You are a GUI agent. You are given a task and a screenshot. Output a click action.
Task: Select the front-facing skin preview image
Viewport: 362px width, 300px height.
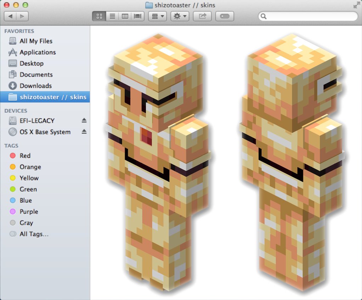pos(159,162)
